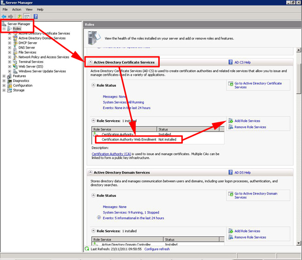Open the AD DS Help link
302x260 pixels.
[243, 172]
